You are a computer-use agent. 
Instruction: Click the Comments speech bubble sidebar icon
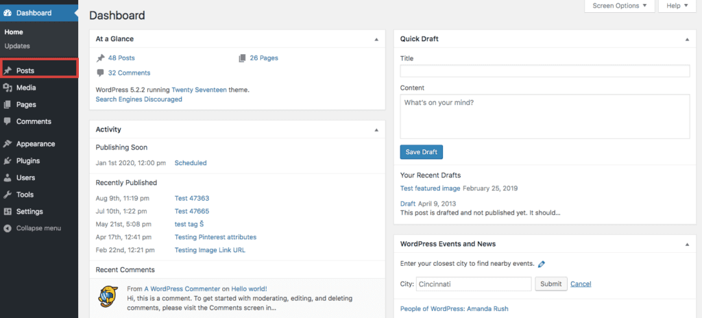click(7, 121)
